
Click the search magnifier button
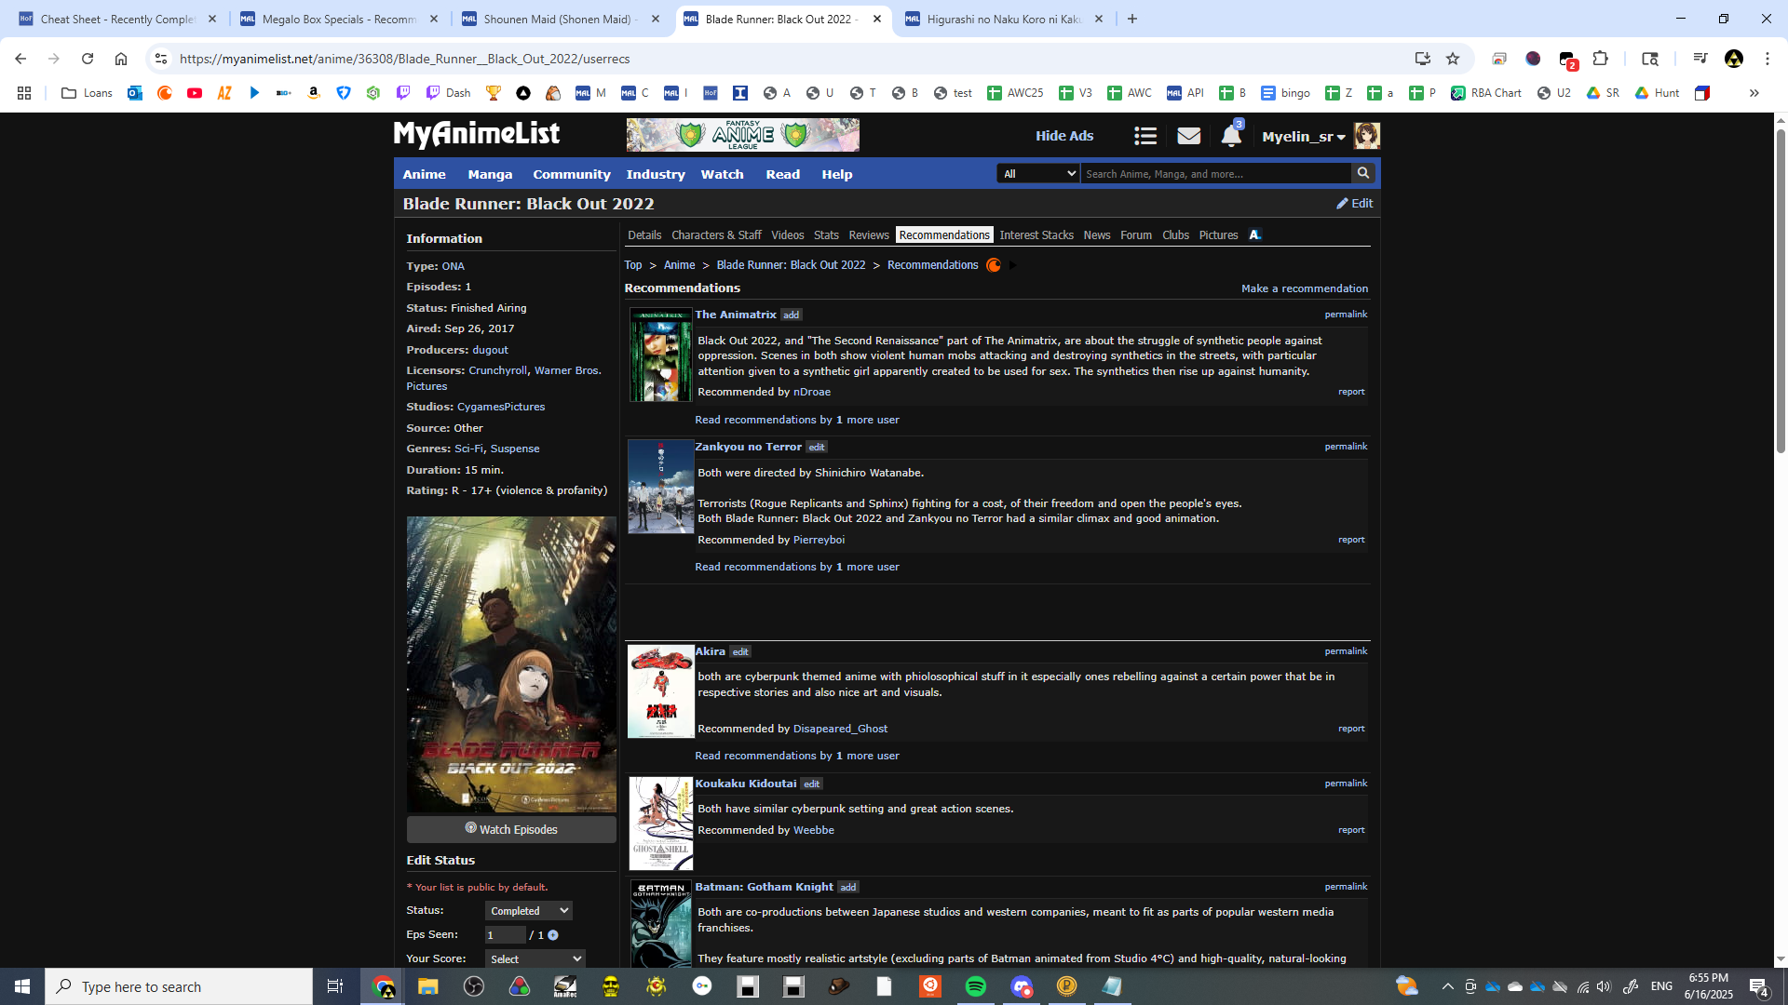click(1362, 173)
